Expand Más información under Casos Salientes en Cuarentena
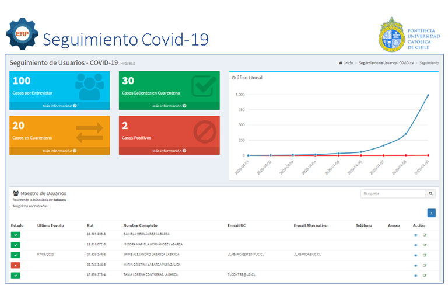 tap(169, 106)
